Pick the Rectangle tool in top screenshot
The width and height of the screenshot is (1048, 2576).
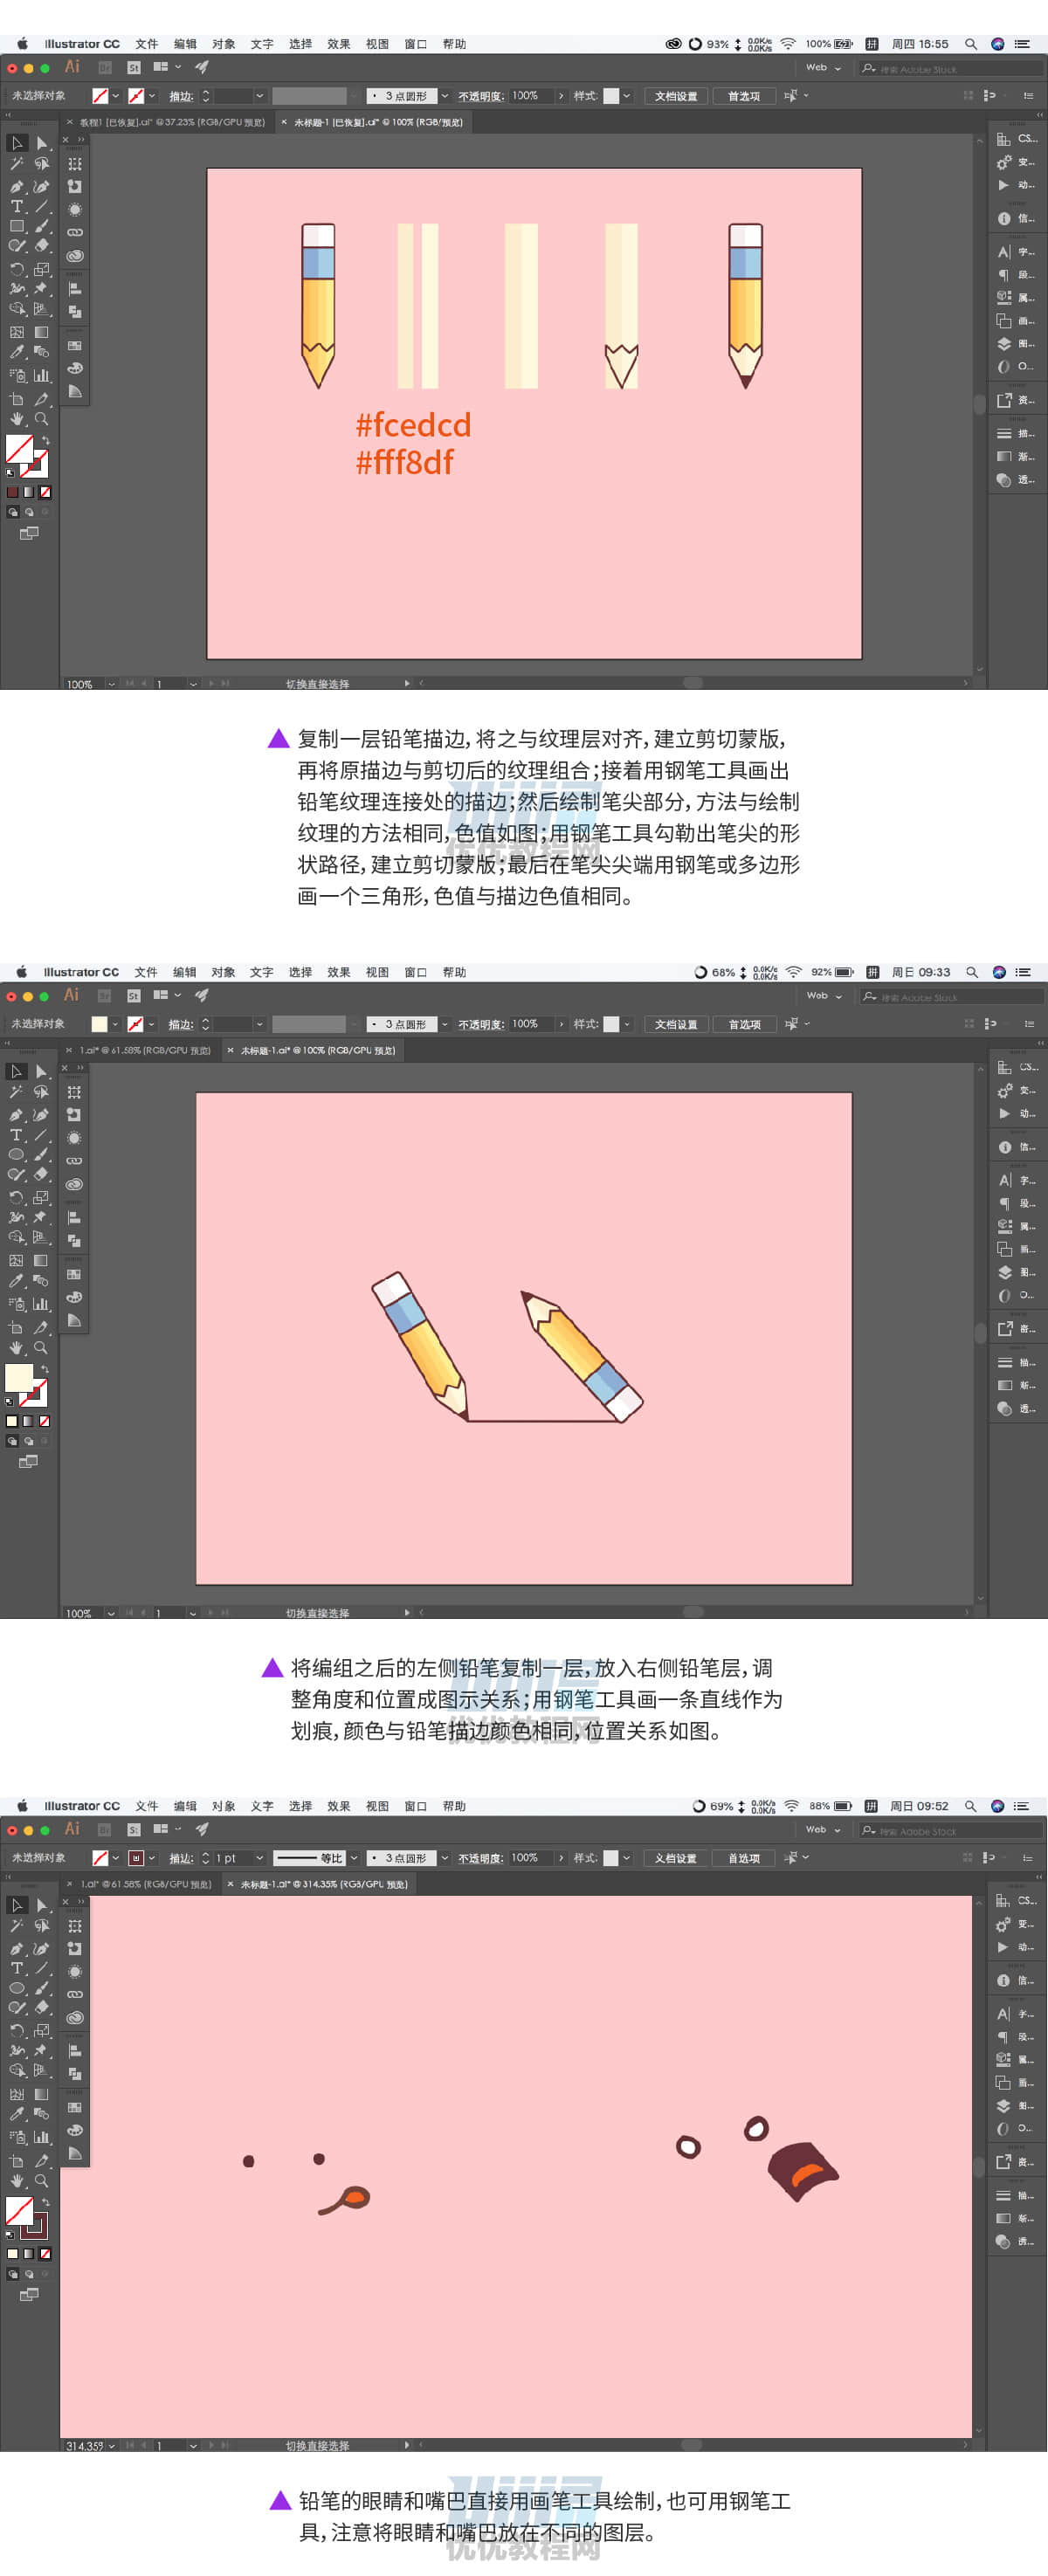pos(16,226)
